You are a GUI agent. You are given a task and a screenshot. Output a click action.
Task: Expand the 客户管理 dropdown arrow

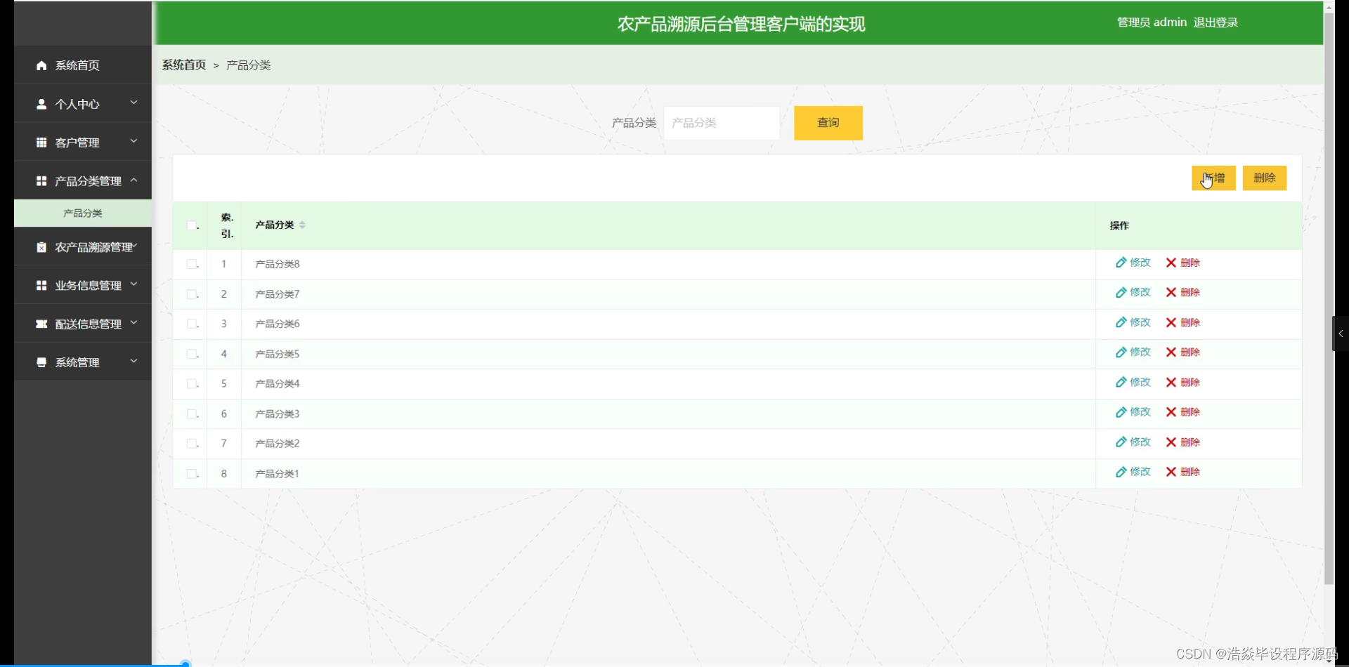[133, 142]
